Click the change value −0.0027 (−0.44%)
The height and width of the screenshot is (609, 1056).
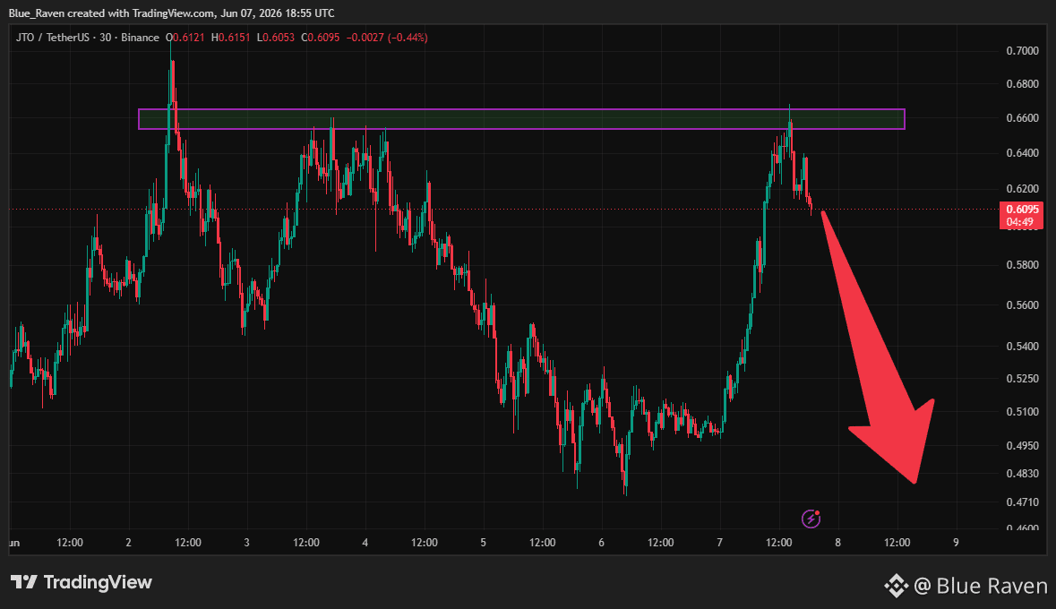pyautogui.click(x=387, y=38)
